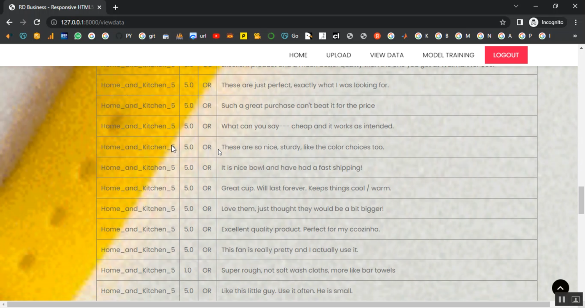Click the pause icon at bottom right
The image size is (585, 308).
[562, 299]
